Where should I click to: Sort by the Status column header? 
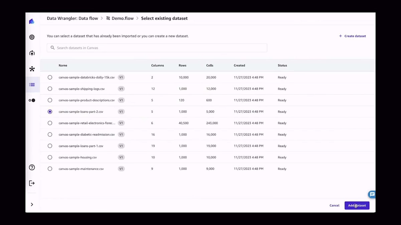282,65
